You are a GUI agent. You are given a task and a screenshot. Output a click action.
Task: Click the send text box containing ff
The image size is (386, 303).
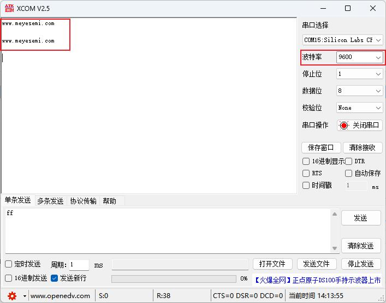click(x=168, y=230)
